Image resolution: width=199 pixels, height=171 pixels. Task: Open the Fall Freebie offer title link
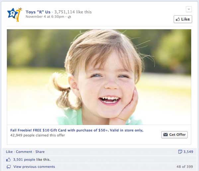pyautogui.click(x=77, y=130)
